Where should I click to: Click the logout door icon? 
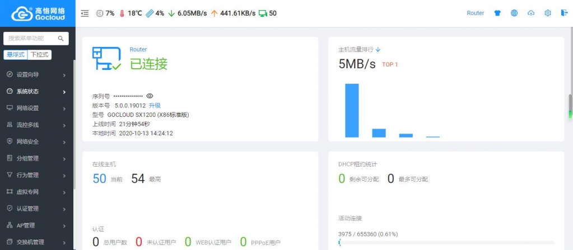click(564, 13)
